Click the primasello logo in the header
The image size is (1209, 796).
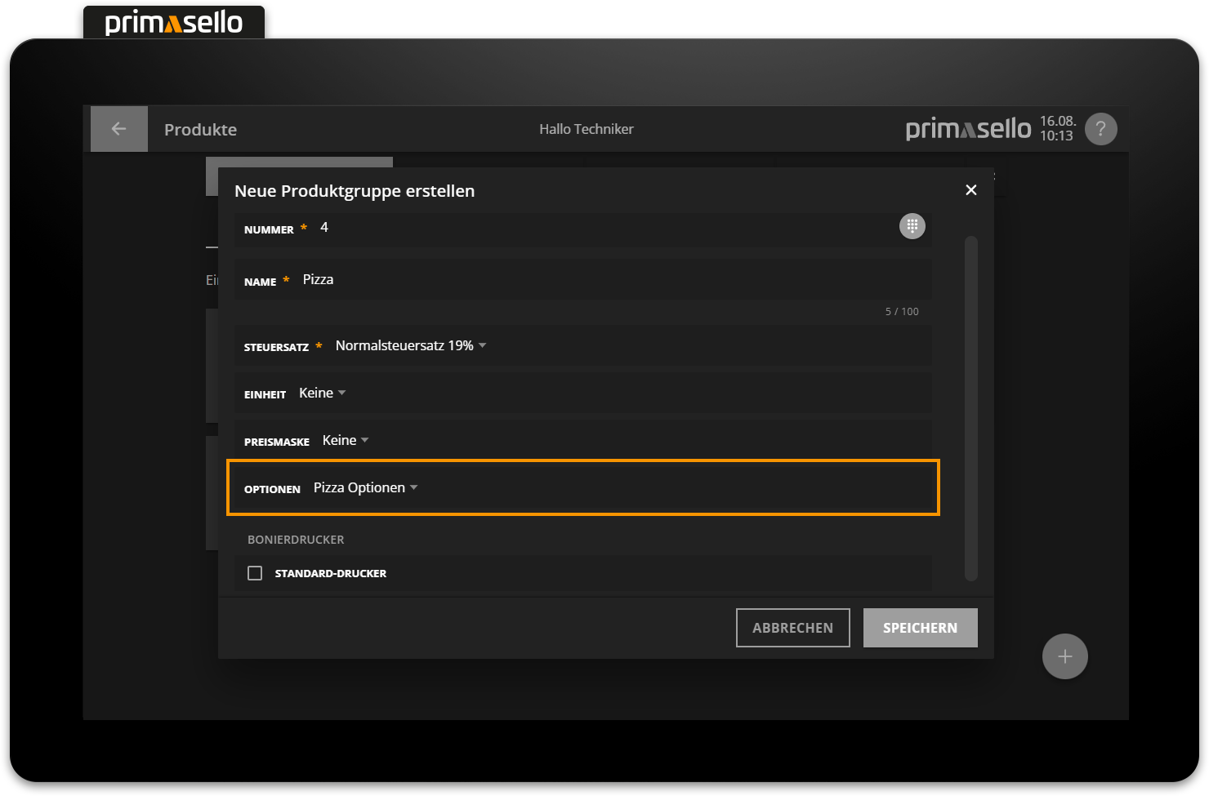(967, 128)
